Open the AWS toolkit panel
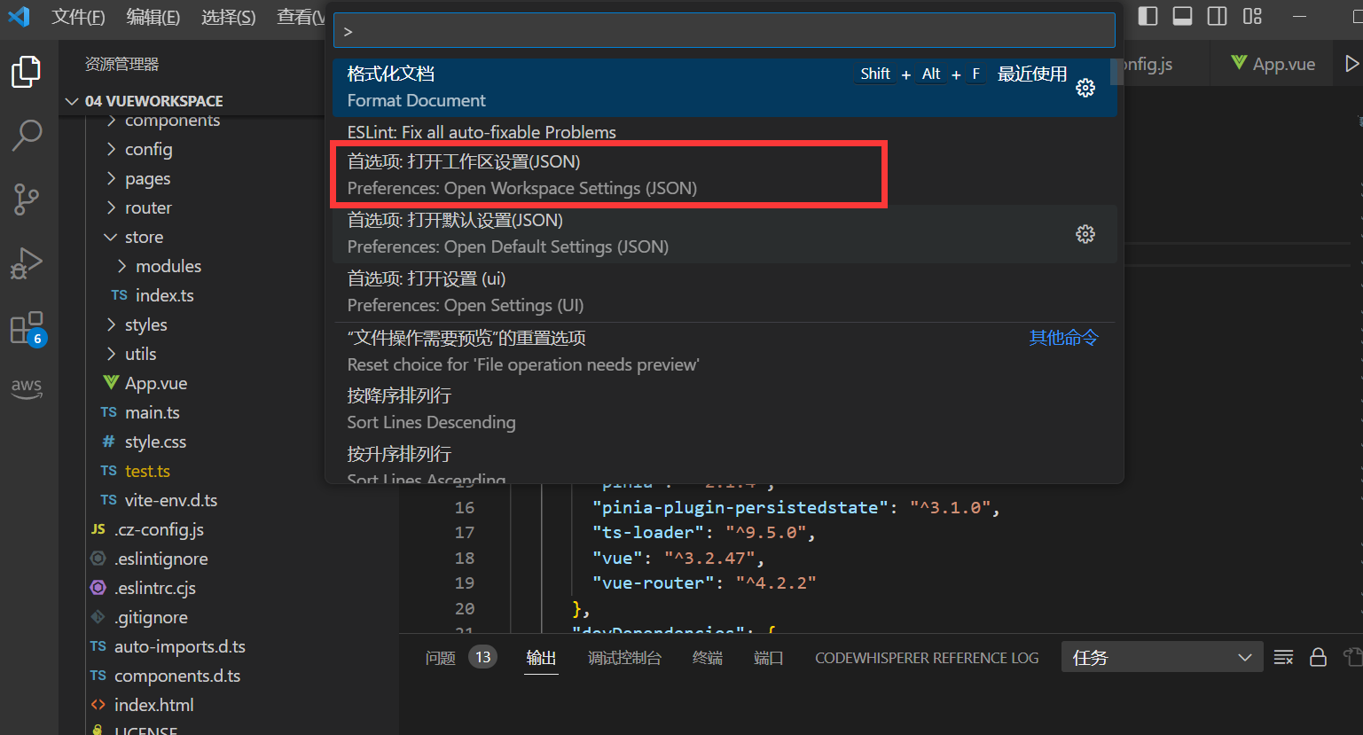The image size is (1363, 735). pyautogui.click(x=27, y=387)
